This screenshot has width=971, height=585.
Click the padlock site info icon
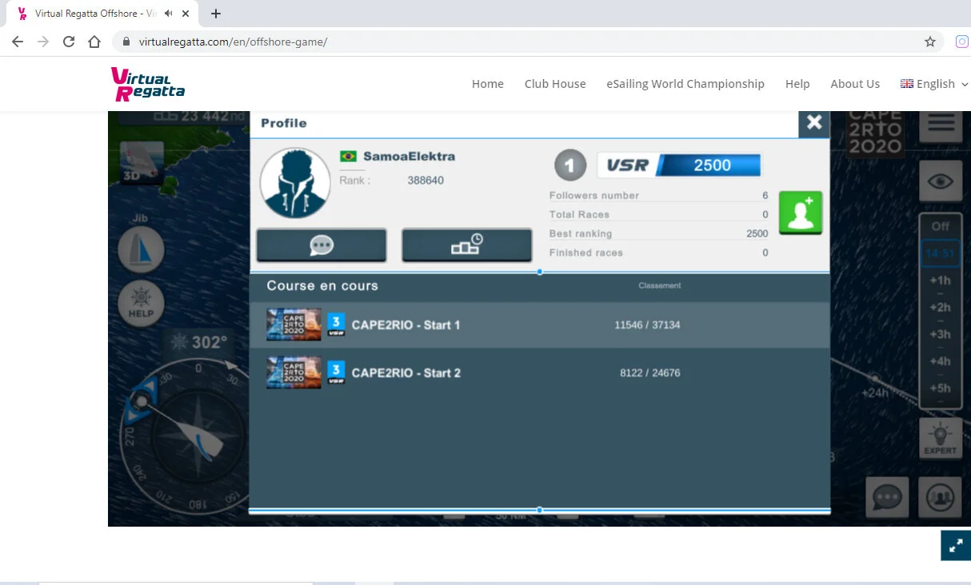click(x=126, y=42)
